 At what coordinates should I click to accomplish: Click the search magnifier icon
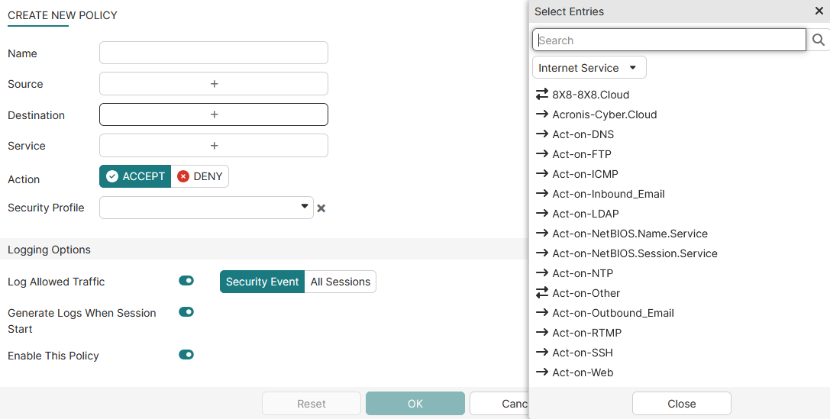818,40
